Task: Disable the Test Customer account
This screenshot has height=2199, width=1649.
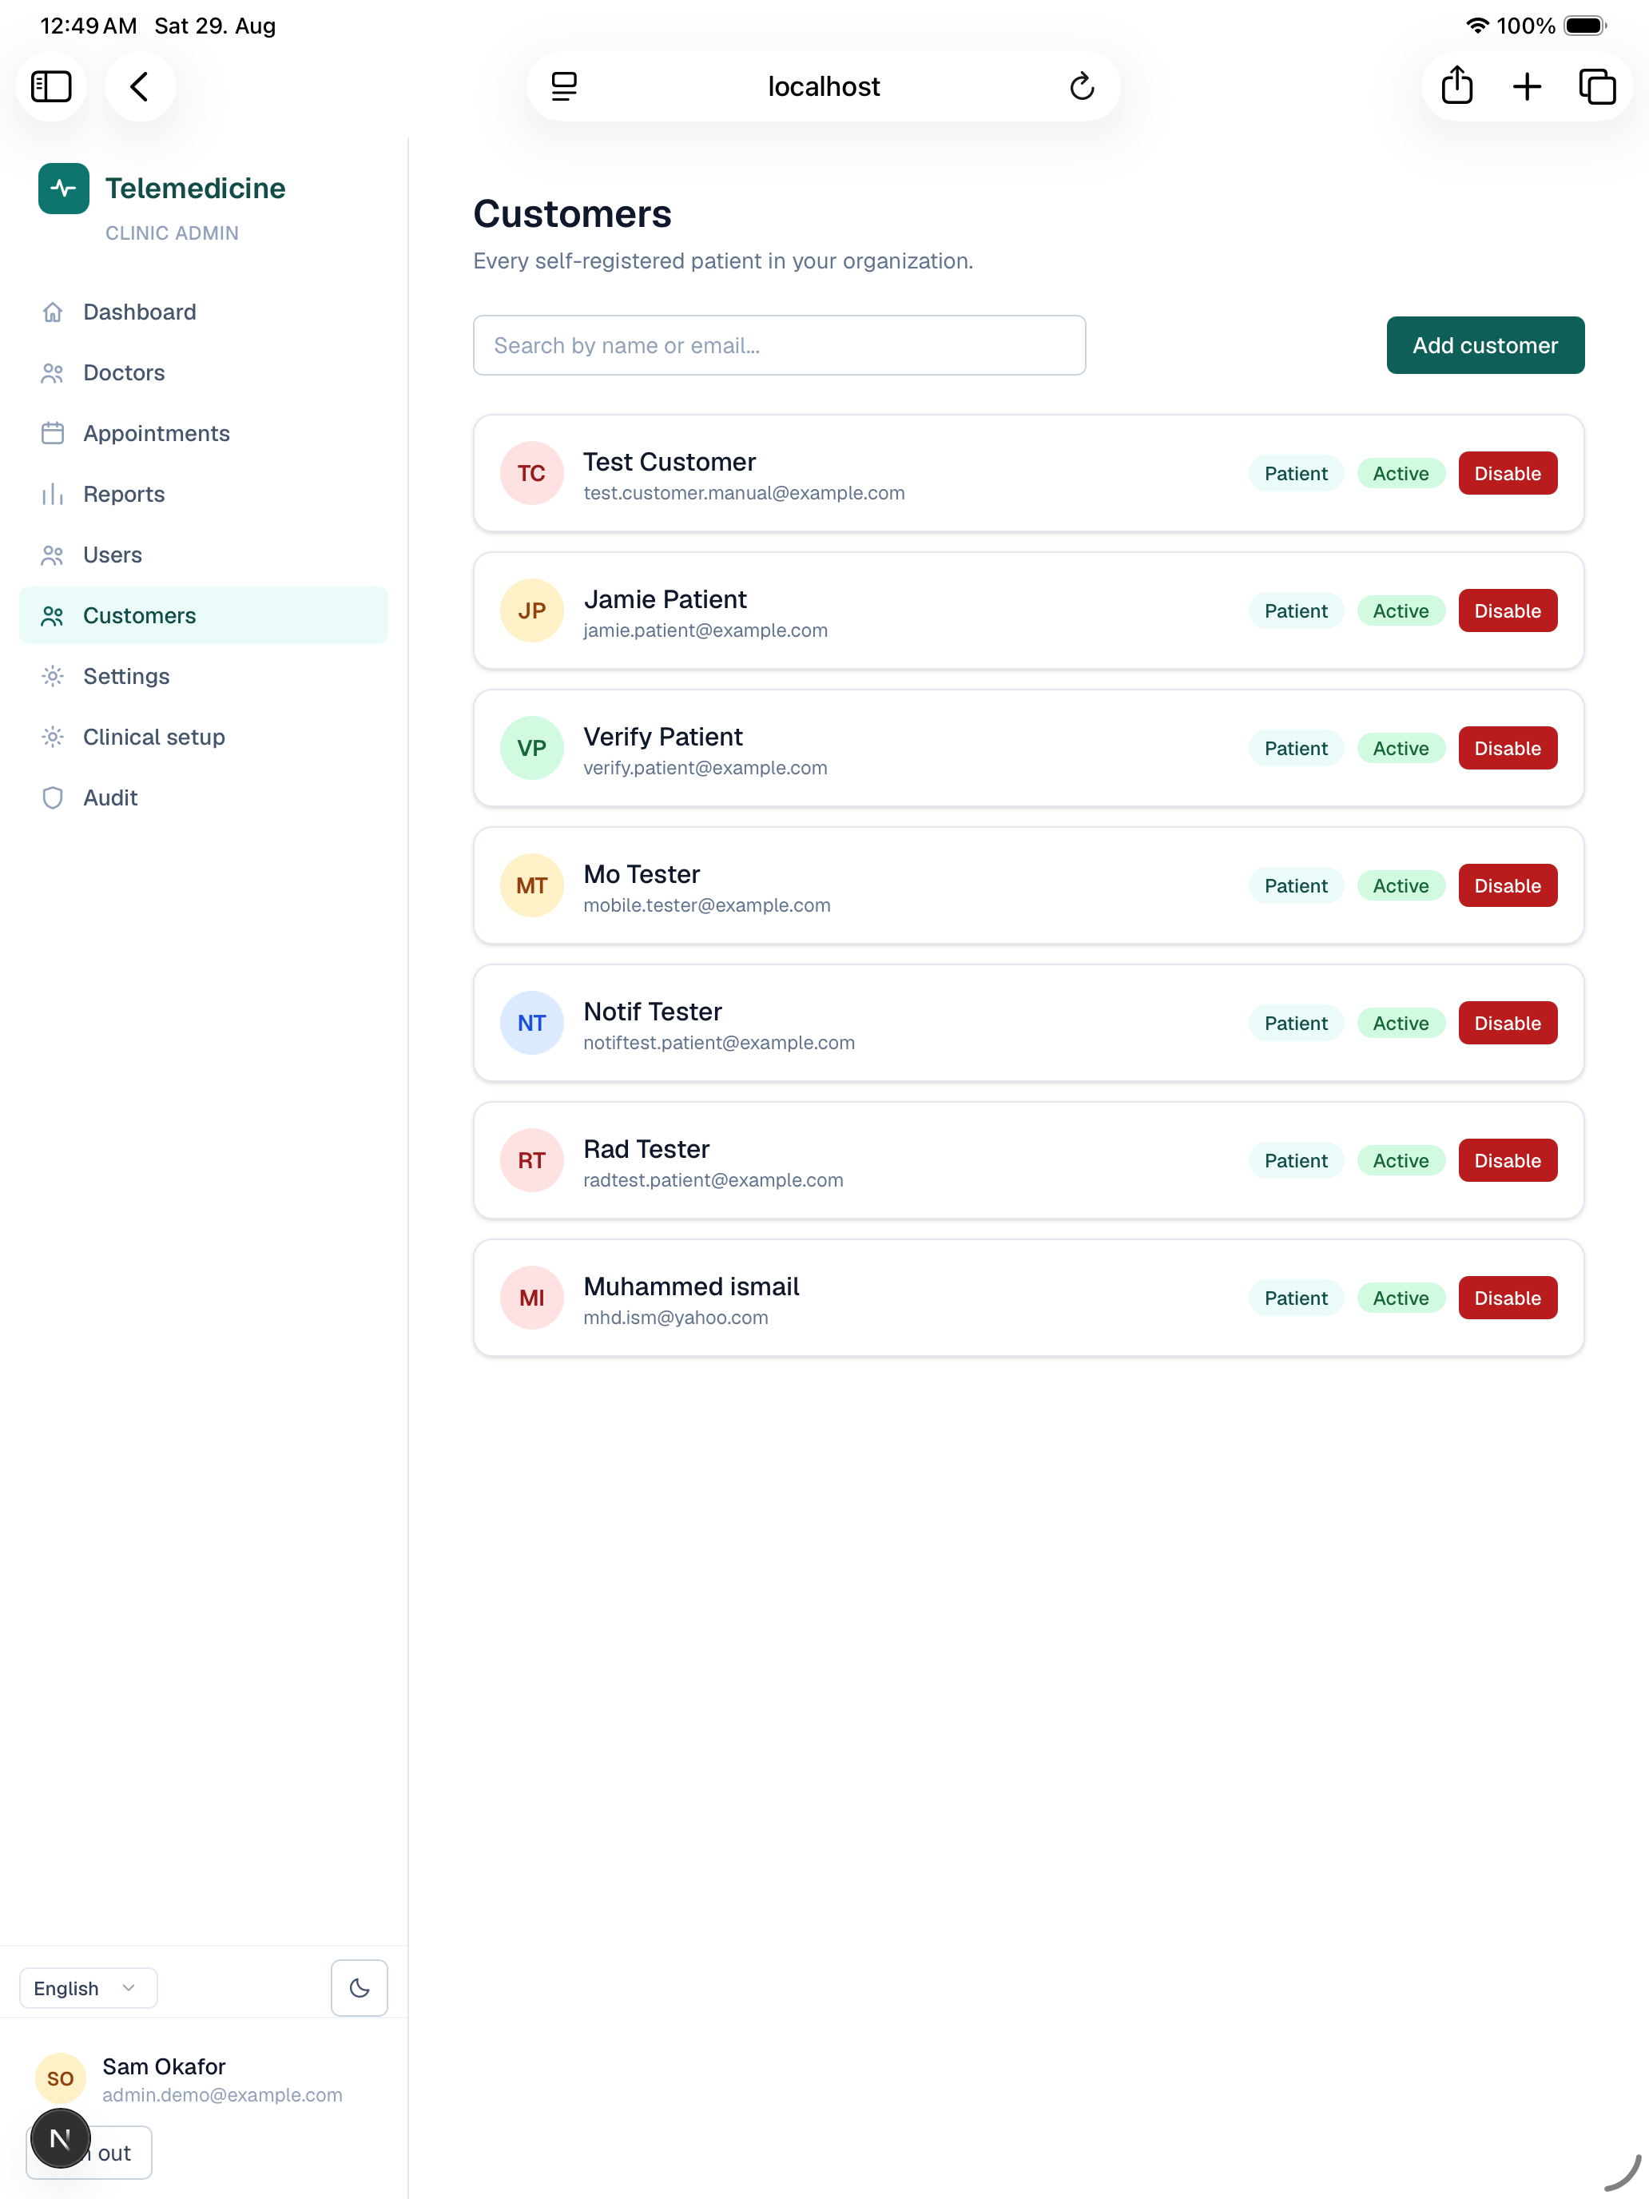Action: click(1507, 473)
